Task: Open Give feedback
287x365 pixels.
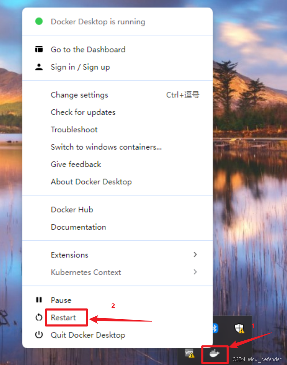Action: pos(76,164)
